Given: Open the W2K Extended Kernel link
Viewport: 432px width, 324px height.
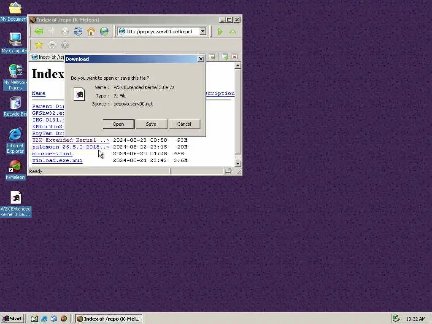Looking at the screenshot, I should coord(71,140).
